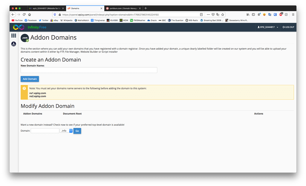
Task: Click the LOG OUT link
Action: (288, 27)
